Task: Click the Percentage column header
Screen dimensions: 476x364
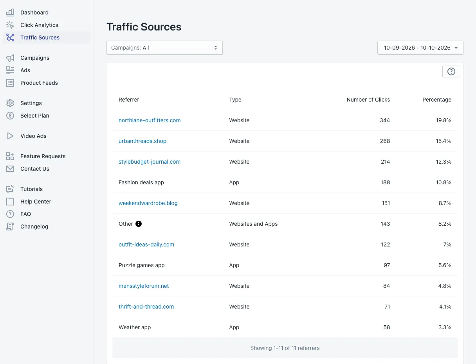Action: [437, 100]
